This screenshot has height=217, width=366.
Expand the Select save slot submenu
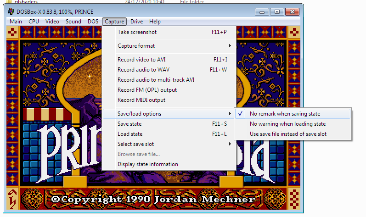[x=169, y=144]
